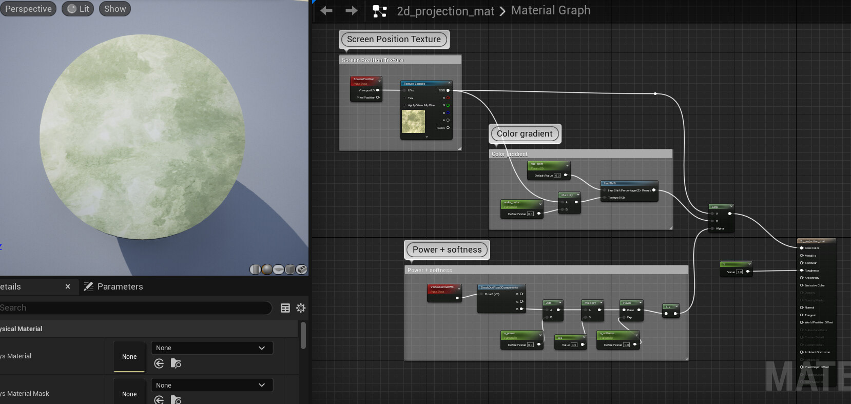Click the Texture Sample RGB output pin
The image size is (851, 404).
tap(448, 90)
